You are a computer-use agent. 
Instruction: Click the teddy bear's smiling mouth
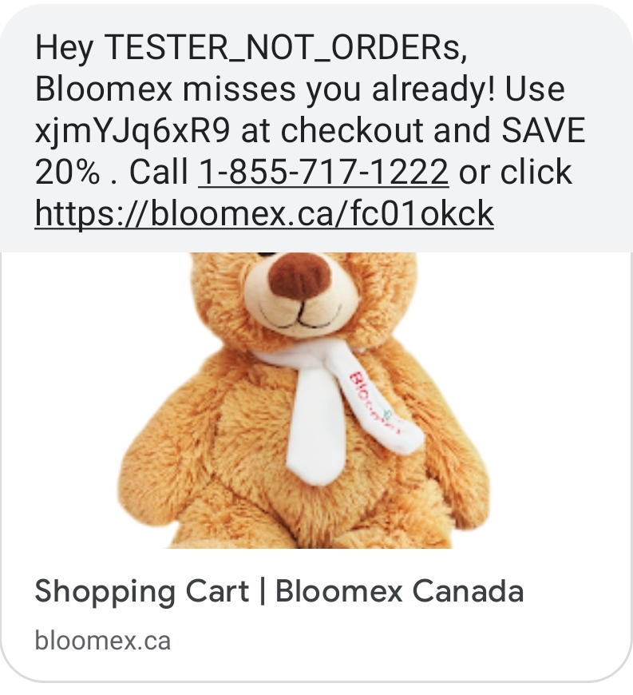300,316
